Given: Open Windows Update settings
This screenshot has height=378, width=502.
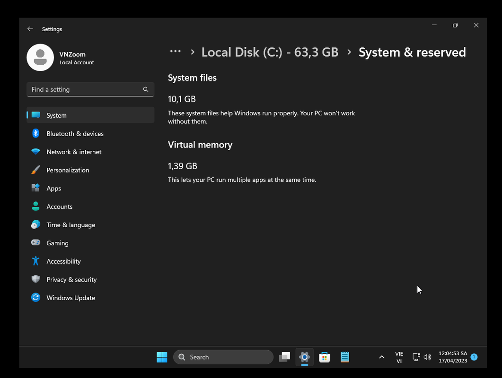Looking at the screenshot, I should pos(90,298).
